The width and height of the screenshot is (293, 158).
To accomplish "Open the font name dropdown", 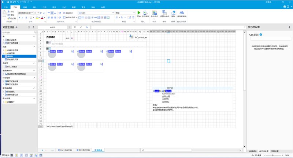I will click(32, 13).
